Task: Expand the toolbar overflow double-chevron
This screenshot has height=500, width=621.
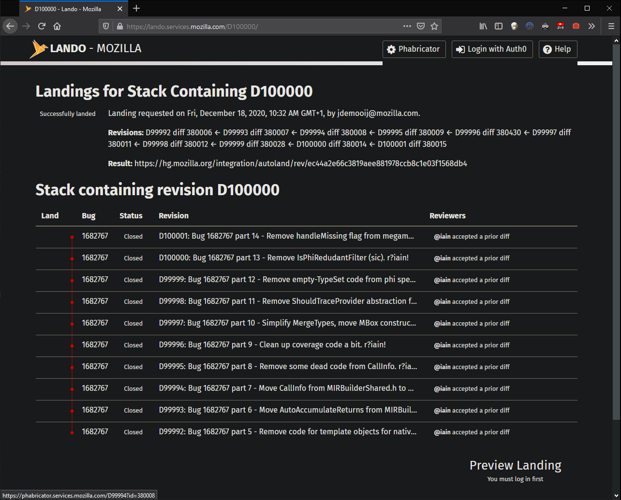Action: (x=591, y=26)
